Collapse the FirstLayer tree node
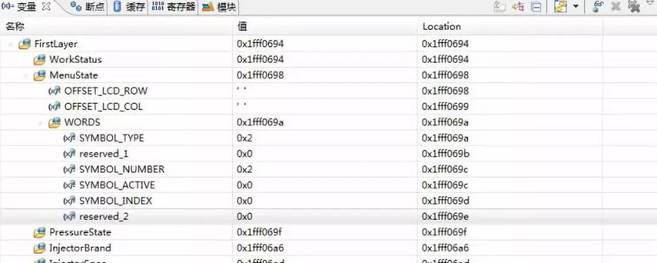 click(10, 44)
